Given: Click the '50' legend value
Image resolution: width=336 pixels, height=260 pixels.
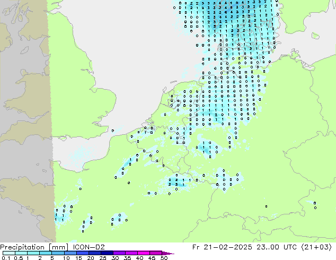Looking at the screenshot, I should coord(164,258).
